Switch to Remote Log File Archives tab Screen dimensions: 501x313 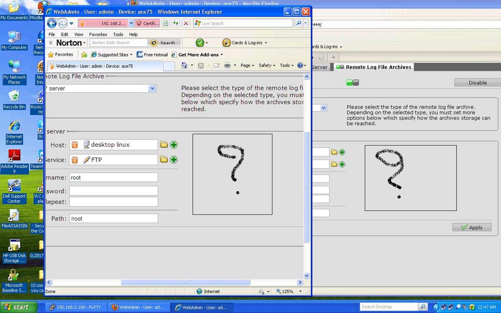[x=374, y=67]
